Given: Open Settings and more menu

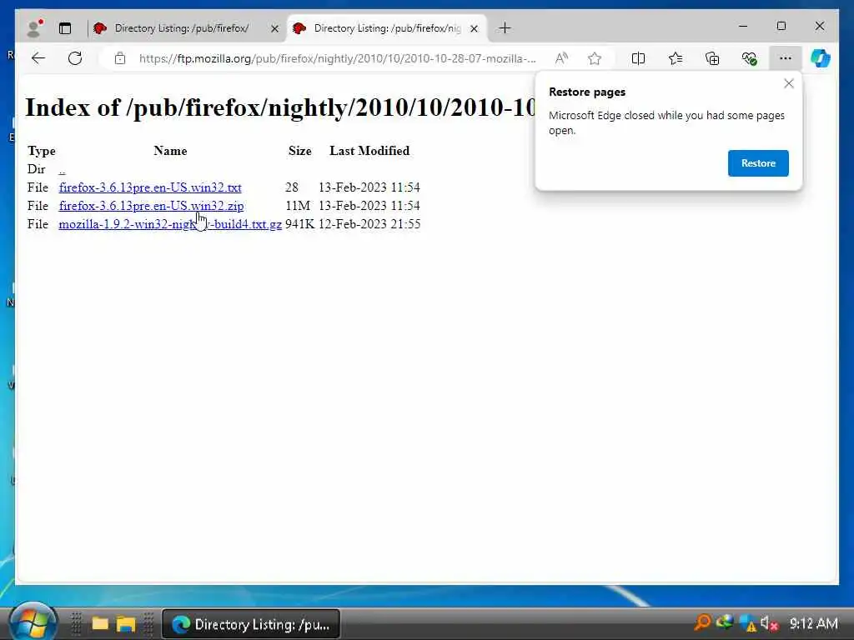Looking at the screenshot, I should click(786, 58).
